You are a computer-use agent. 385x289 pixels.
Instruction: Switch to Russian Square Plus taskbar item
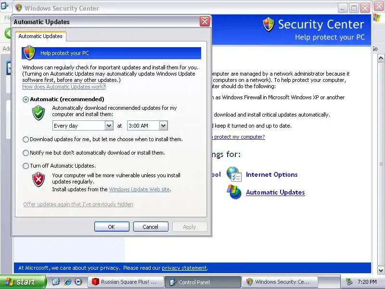click(126, 282)
